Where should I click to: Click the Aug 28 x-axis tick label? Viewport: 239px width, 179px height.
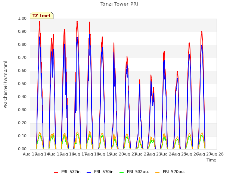tap(217, 154)
